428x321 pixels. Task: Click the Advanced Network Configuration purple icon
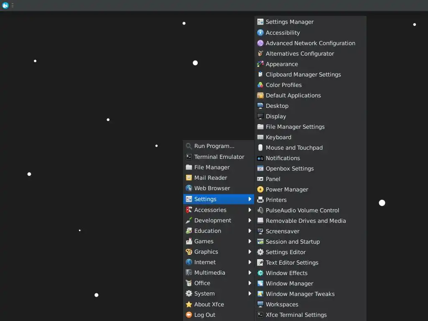coord(260,43)
